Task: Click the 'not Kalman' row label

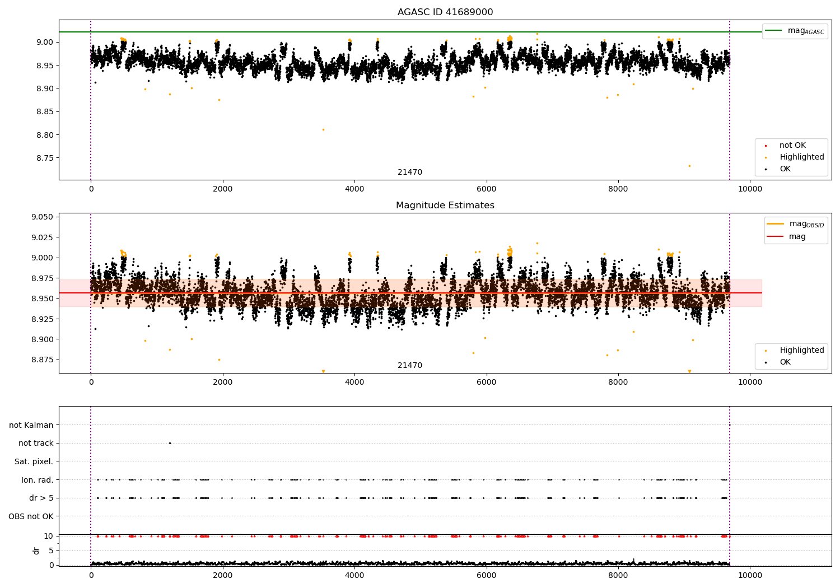Action: pyautogui.click(x=31, y=426)
